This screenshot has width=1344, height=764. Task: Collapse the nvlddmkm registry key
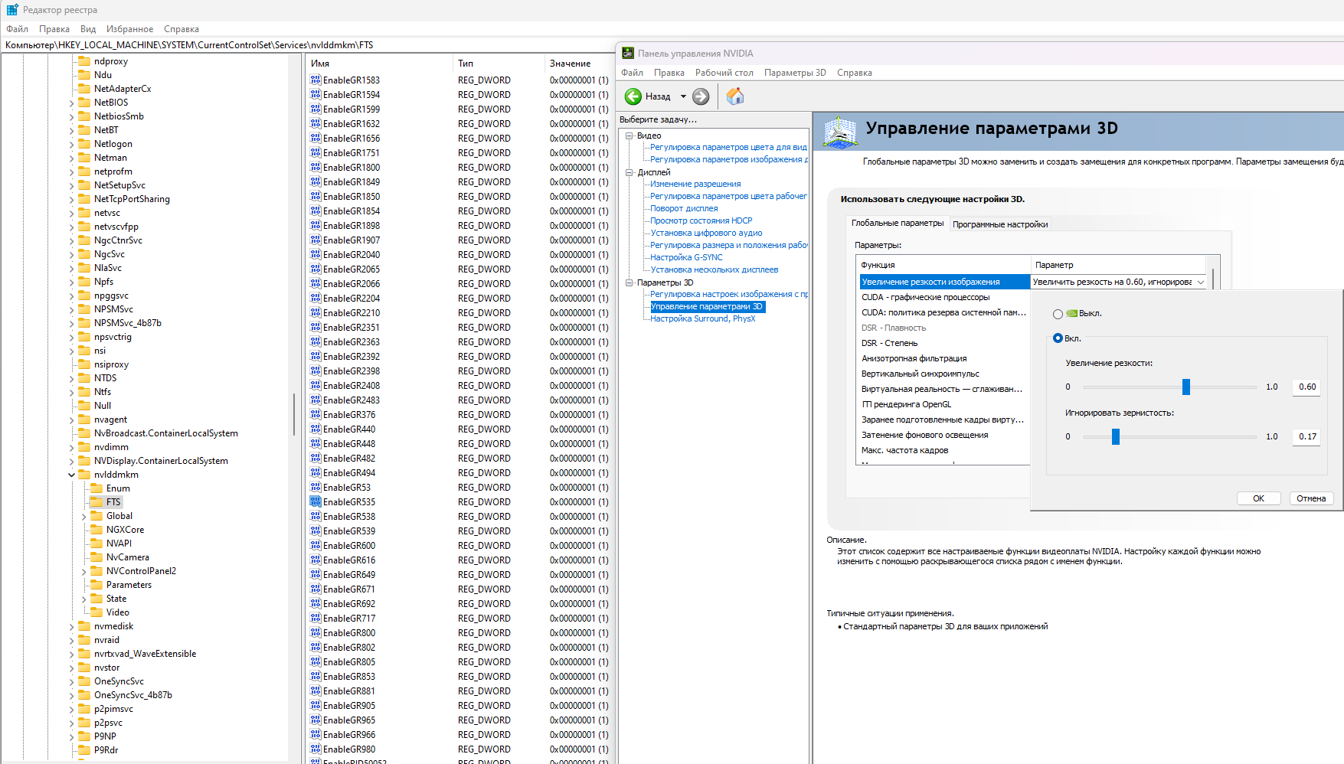tap(72, 475)
